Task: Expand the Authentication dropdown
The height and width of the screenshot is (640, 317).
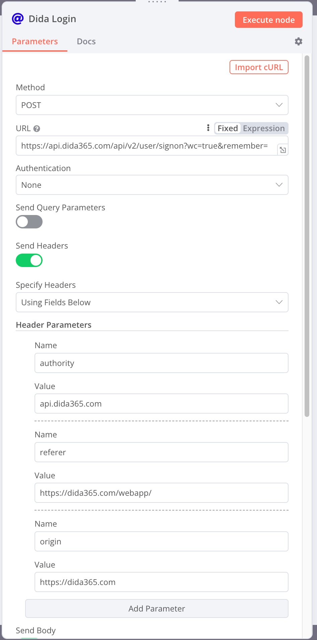Action: tap(152, 185)
